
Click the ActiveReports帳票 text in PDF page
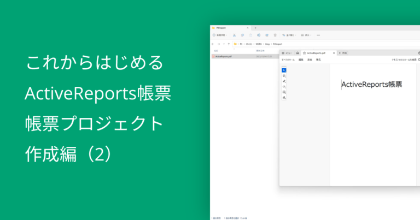click(372, 85)
